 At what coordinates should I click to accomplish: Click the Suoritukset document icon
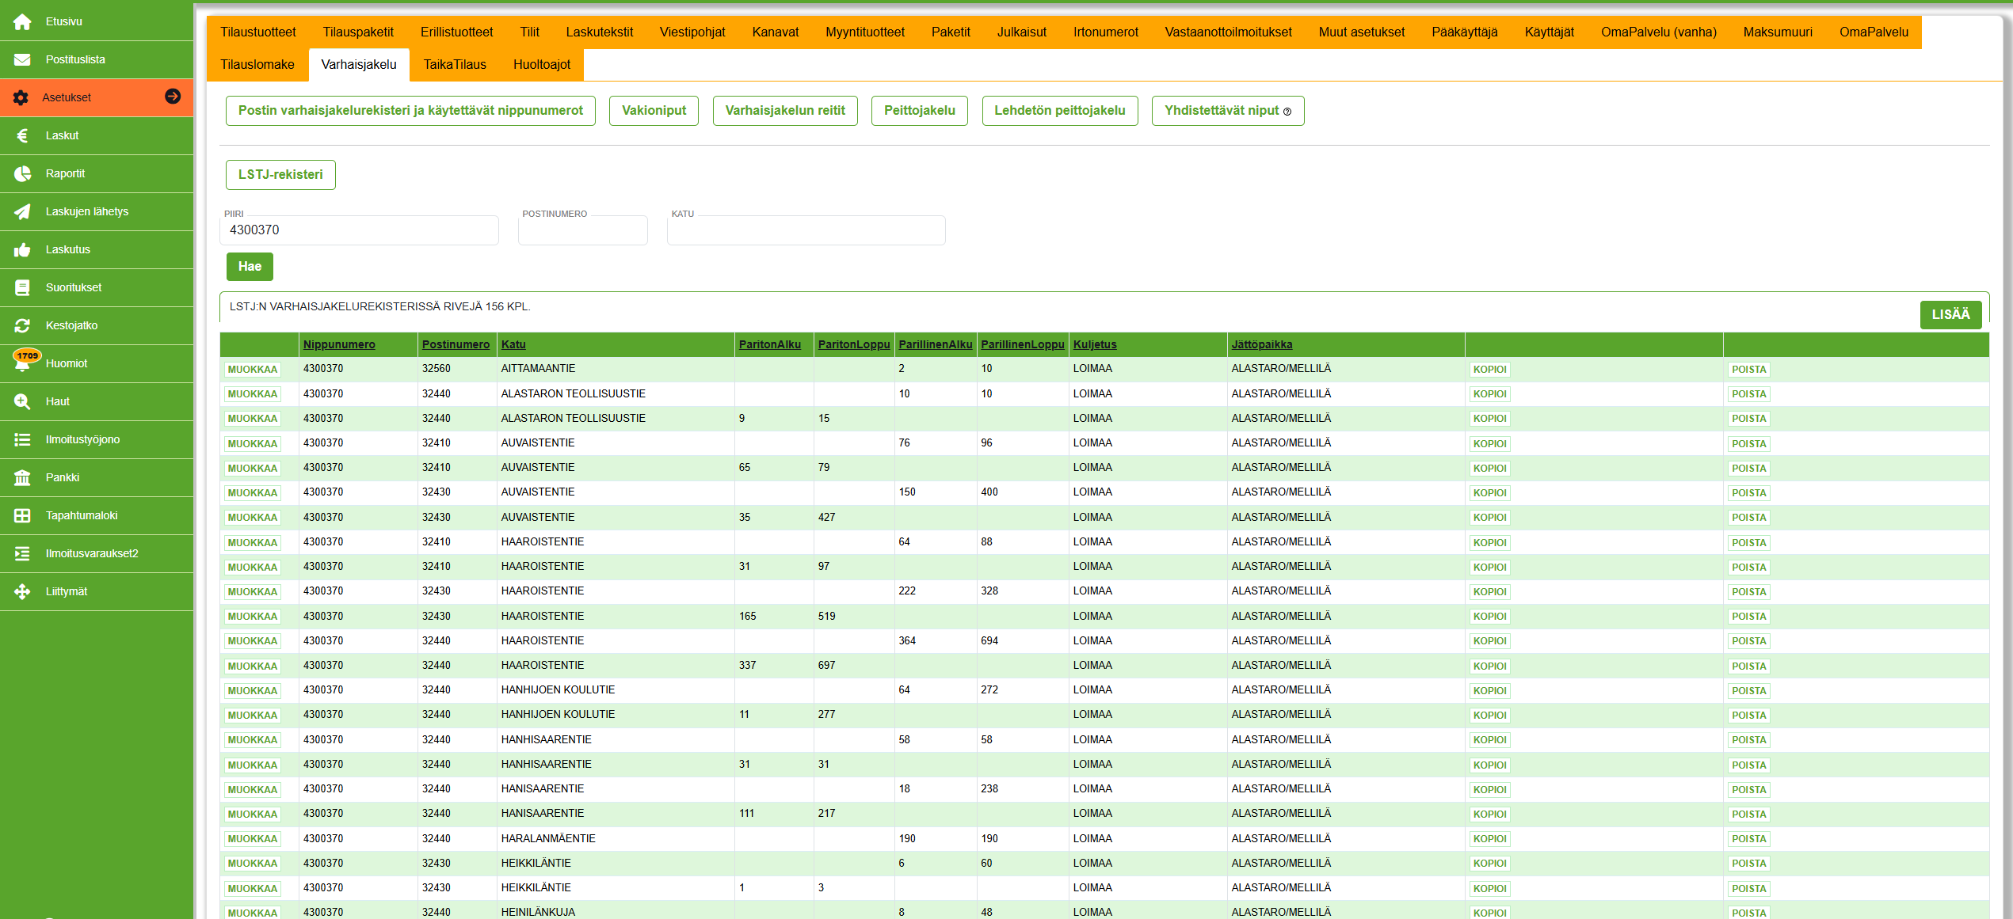point(22,287)
